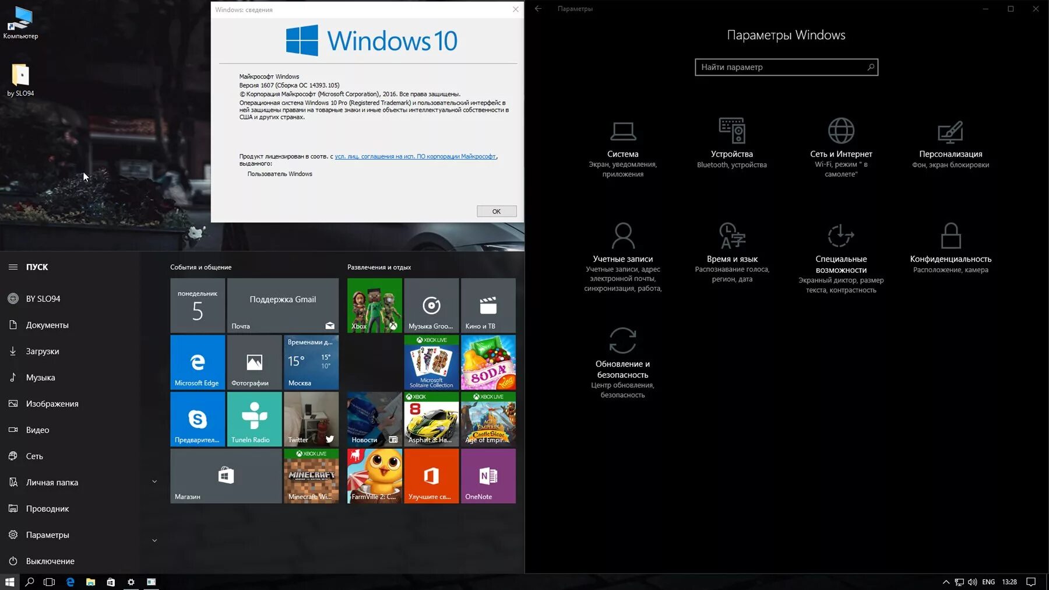Open Microsoft Solitaire Collection tile
The width and height of the screenshot is (1049, 590).
[431, 362]
